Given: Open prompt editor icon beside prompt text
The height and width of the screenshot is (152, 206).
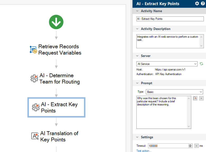Looking at the screenshot, I should (195, 98).
